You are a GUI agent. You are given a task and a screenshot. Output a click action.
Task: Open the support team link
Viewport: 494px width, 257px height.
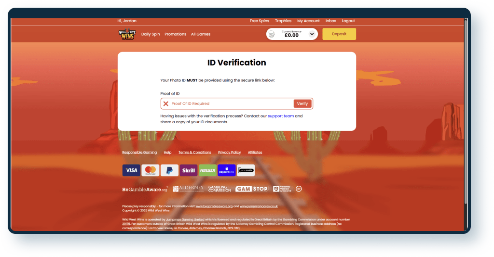(x=281, y=116)
